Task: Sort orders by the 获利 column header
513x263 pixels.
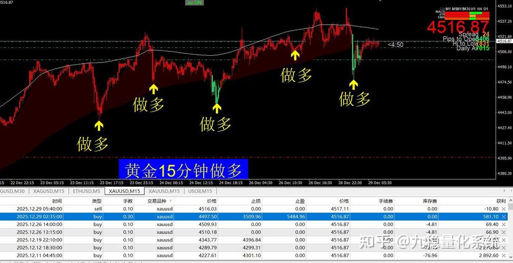Action: pyautogui.click(x=500, y=201)
